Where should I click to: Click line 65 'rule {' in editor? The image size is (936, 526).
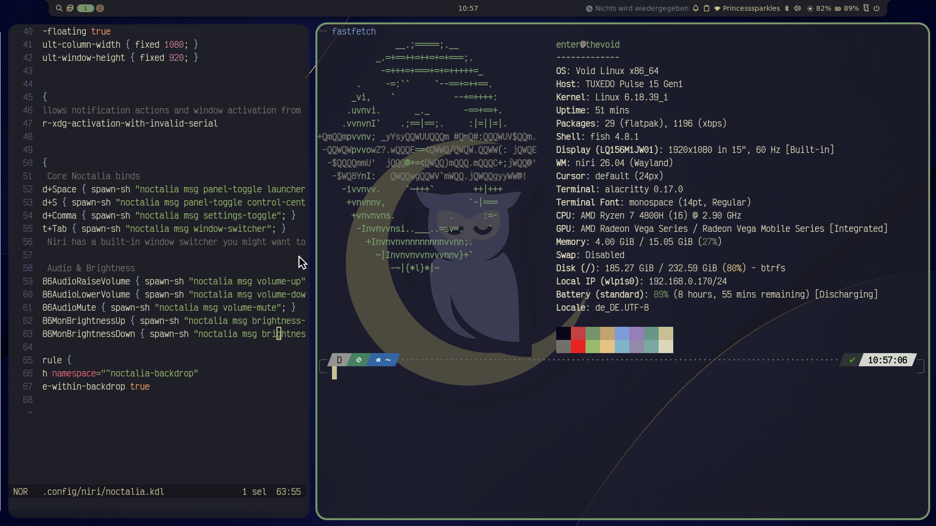[57, 360]
